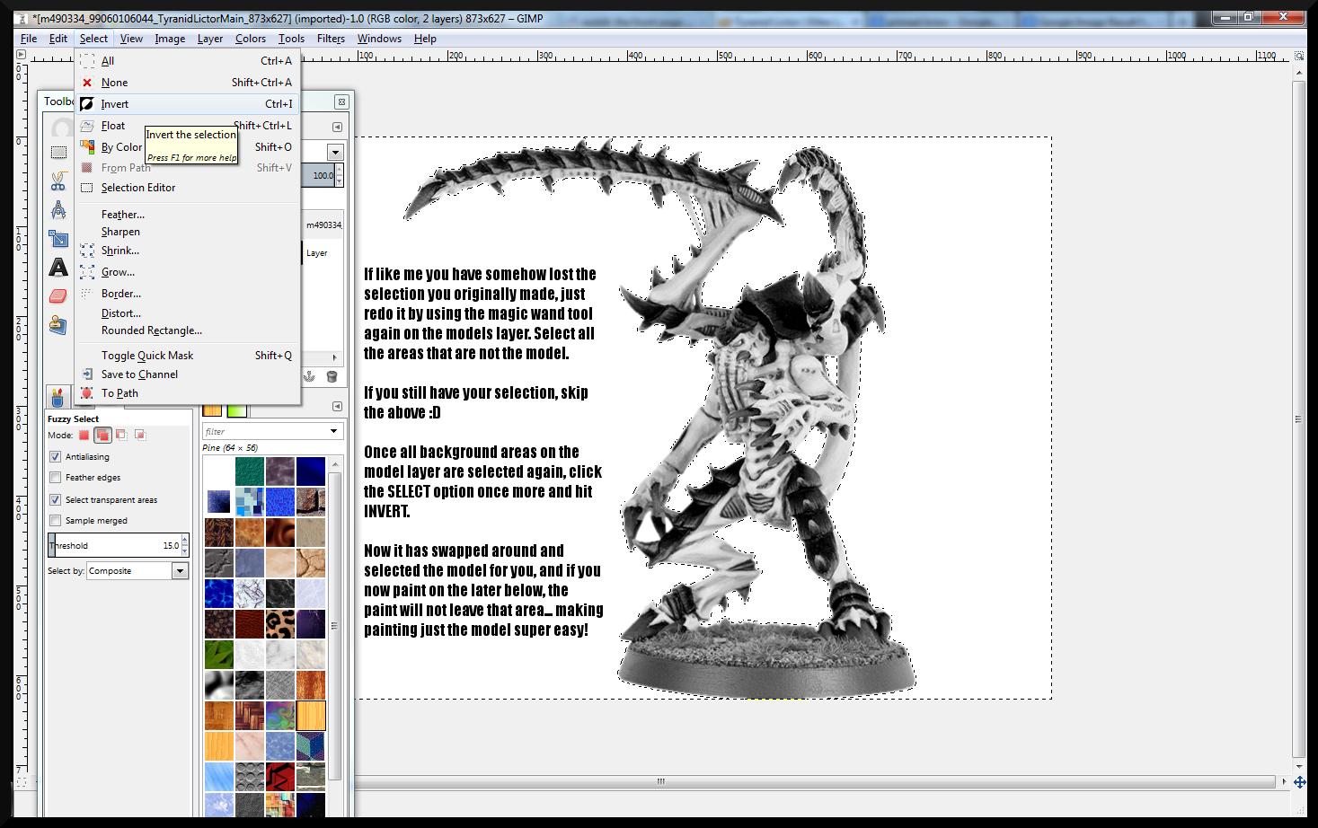Screen dimensions: 1318x828
Task: Open the Layer menu in menu bar
Action: pos(210,39)
